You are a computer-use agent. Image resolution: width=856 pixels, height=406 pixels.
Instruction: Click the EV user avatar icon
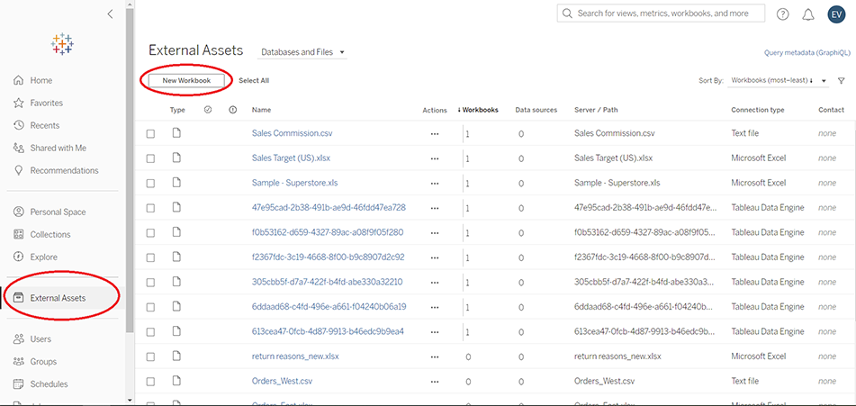point(836,14)
